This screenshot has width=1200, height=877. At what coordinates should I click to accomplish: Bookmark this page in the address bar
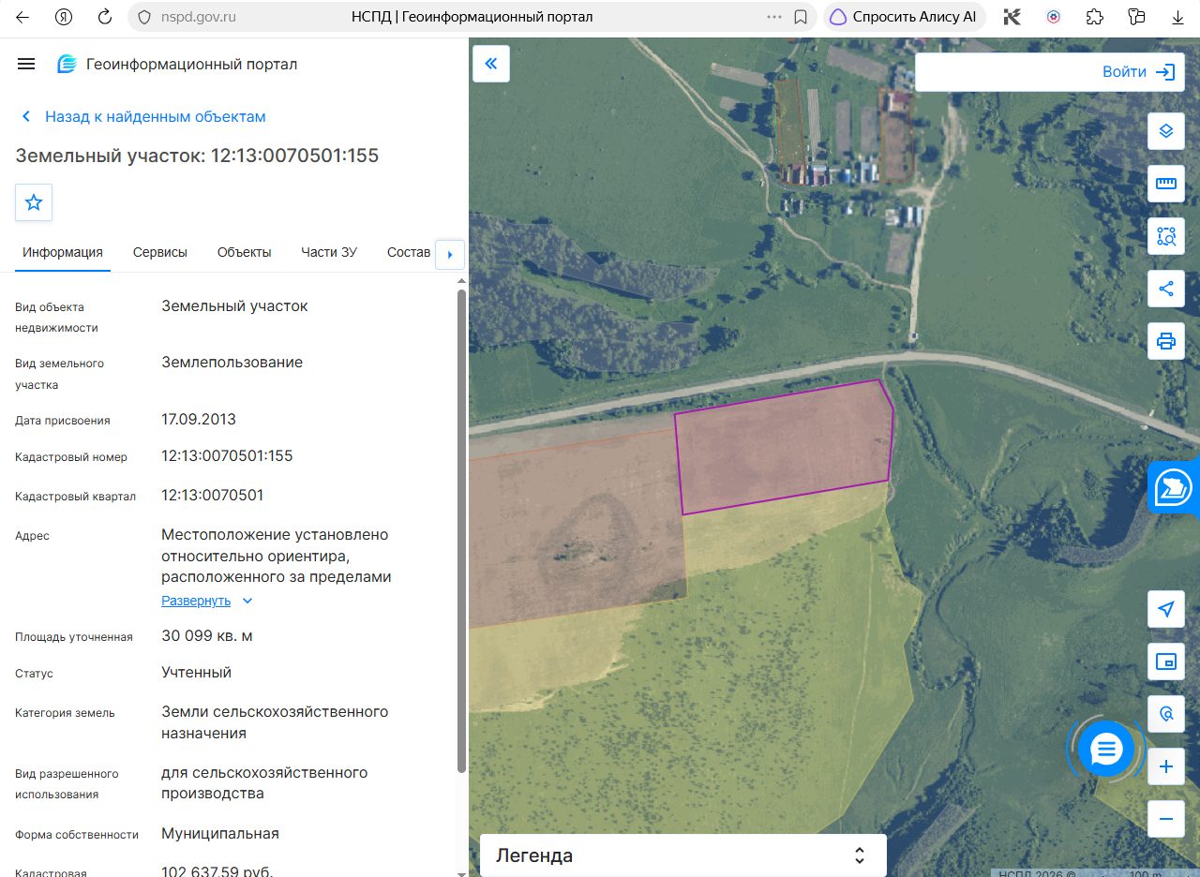coord(801,17)
